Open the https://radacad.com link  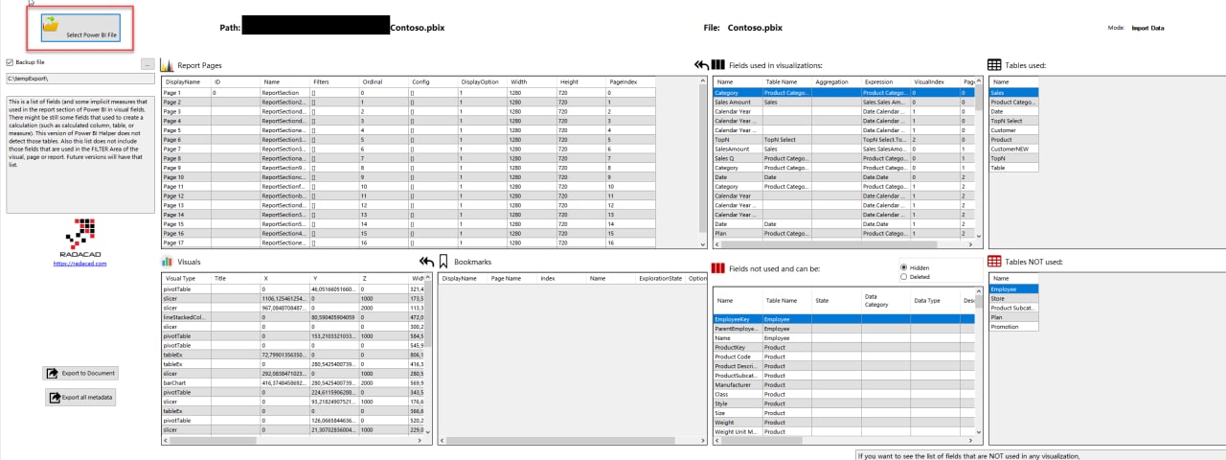point(79,263)
